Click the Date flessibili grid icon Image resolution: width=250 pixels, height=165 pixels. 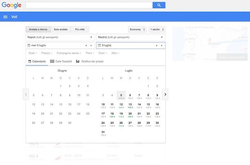[52, 61]
